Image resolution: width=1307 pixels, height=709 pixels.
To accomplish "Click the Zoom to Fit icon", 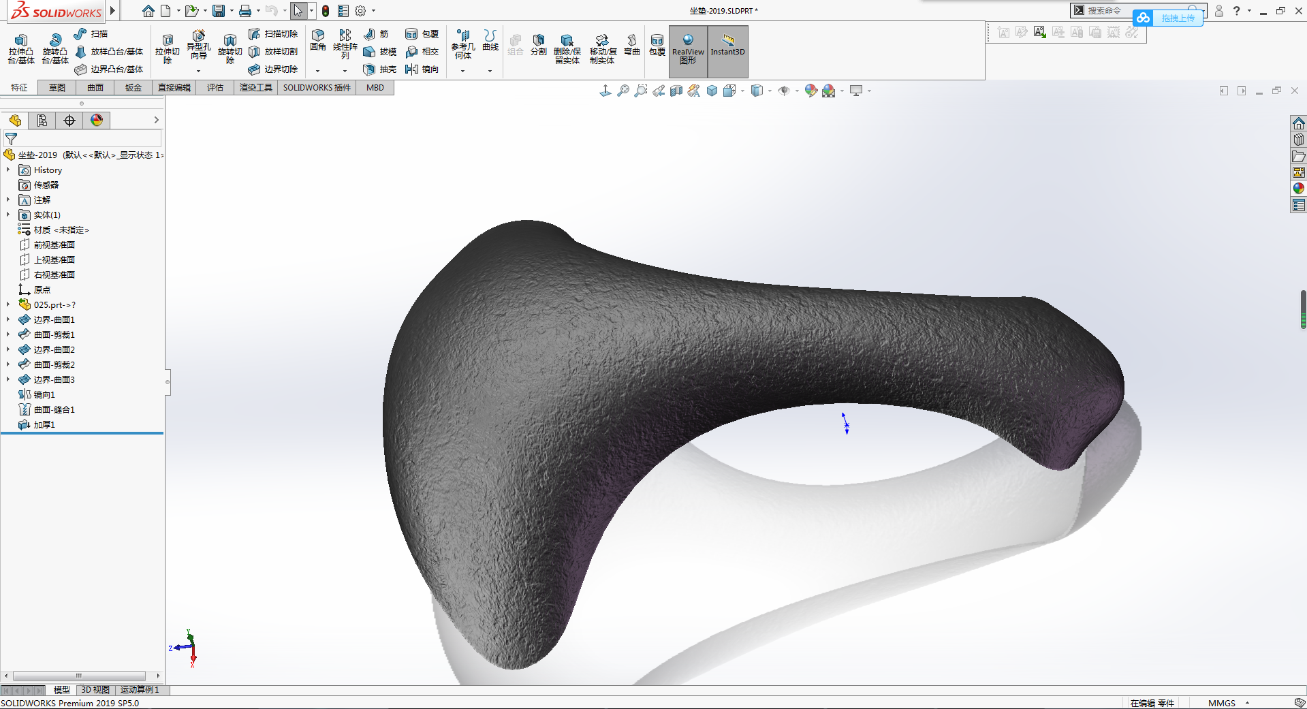I will [x=623, y=91].
